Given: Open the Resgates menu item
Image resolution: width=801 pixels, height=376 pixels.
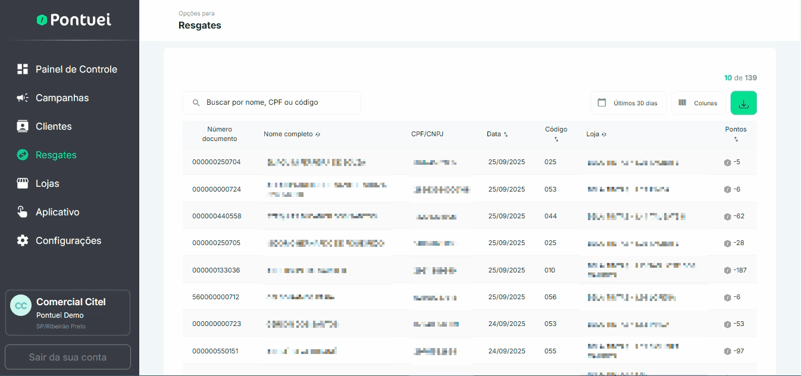Looking at the screenshot, I should coord(56,155).
